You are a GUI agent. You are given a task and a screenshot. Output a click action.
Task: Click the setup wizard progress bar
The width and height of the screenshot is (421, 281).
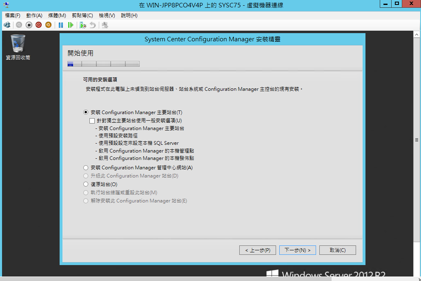point(103,64)
